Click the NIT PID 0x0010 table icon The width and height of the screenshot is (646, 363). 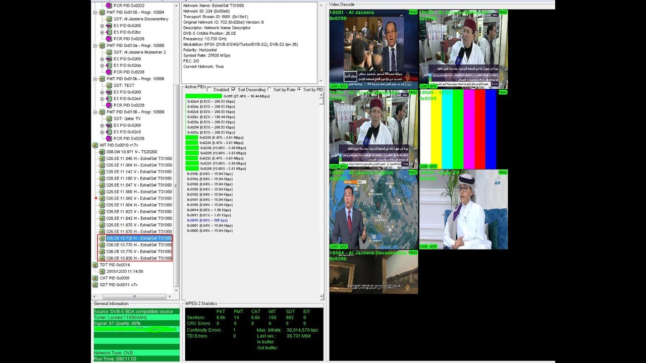point(95,145)
